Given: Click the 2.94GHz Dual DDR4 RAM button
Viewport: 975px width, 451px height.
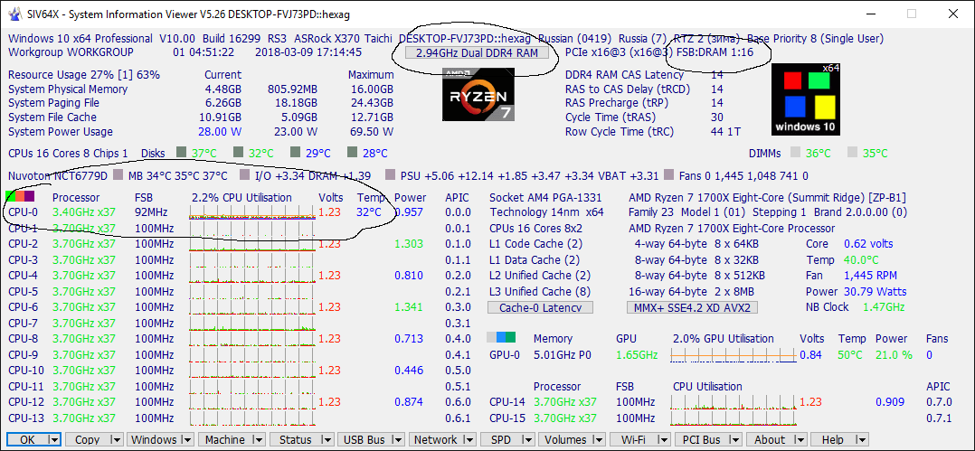Looking at the screenshot, I should pyautogui.click(x=477, y=52).
